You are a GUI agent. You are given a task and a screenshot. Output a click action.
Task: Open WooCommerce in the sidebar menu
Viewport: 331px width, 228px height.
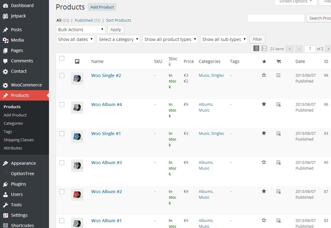(x=26, y=85)
